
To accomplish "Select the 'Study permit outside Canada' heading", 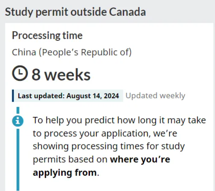I will click(x=75, y=12).
